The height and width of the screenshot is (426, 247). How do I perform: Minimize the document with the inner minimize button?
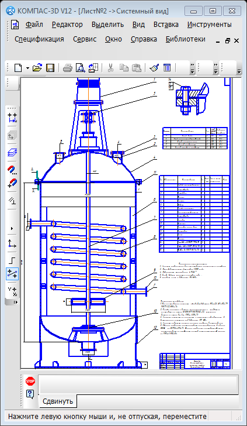tap(218, 41)
